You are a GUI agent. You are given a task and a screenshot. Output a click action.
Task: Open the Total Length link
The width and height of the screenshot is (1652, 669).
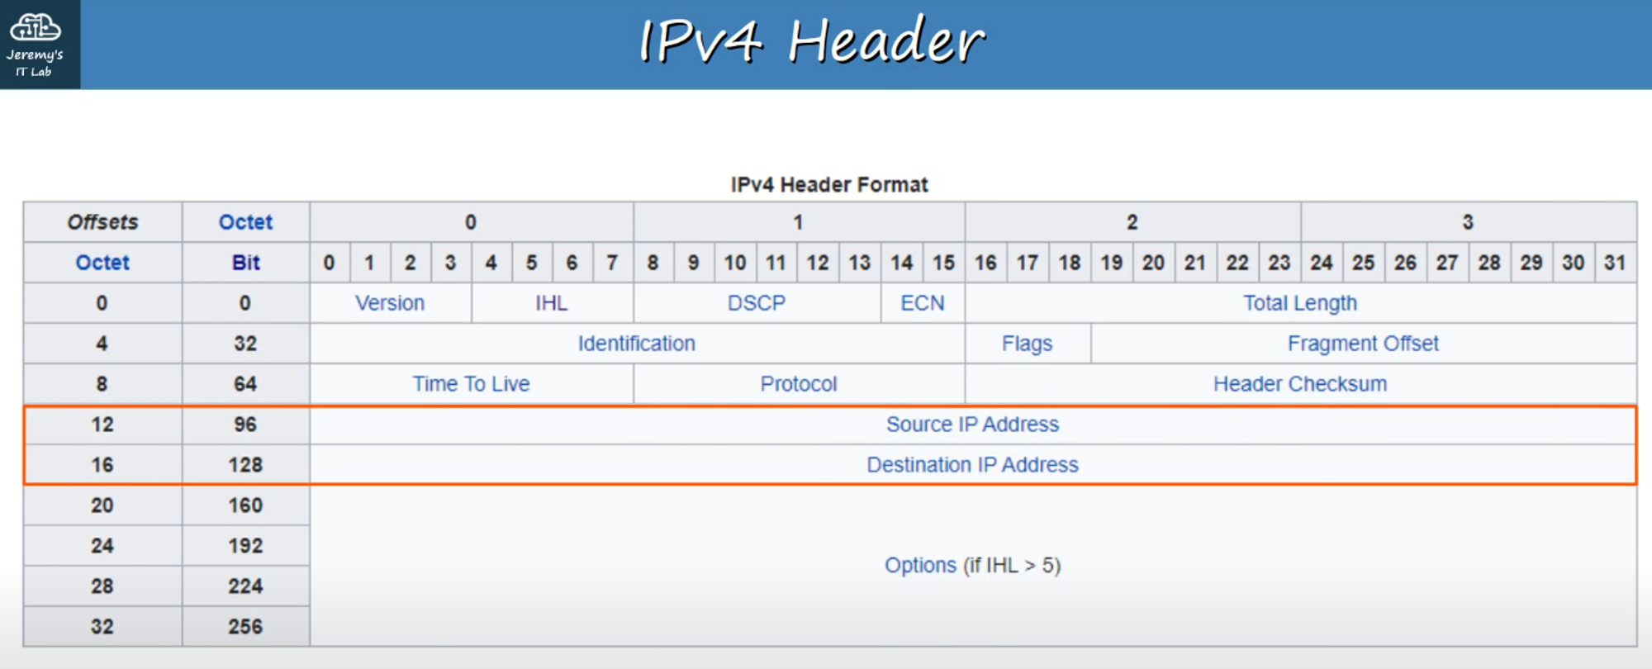(1300, 303)
